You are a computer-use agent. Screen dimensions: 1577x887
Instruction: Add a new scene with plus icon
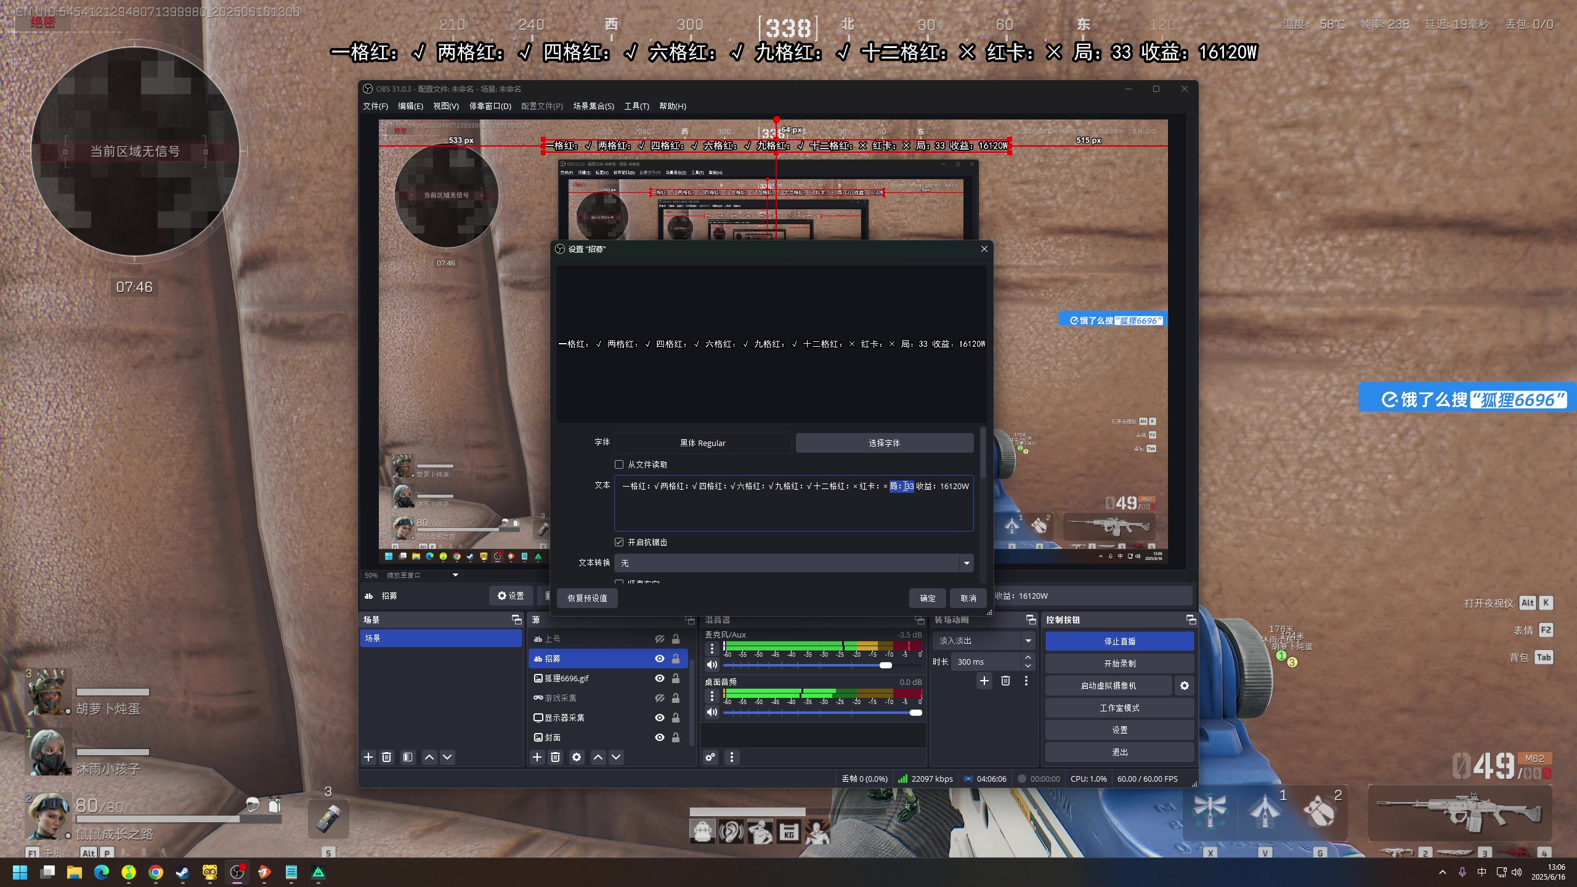pyautogui.click(x=368, y=757)
